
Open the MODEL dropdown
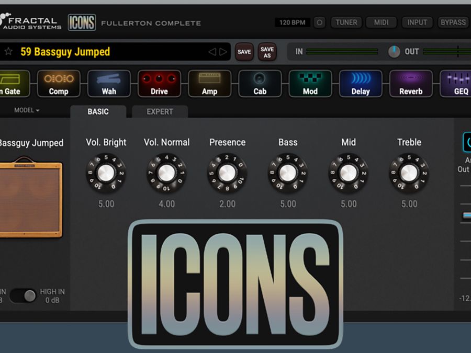[x=27, y=110]
